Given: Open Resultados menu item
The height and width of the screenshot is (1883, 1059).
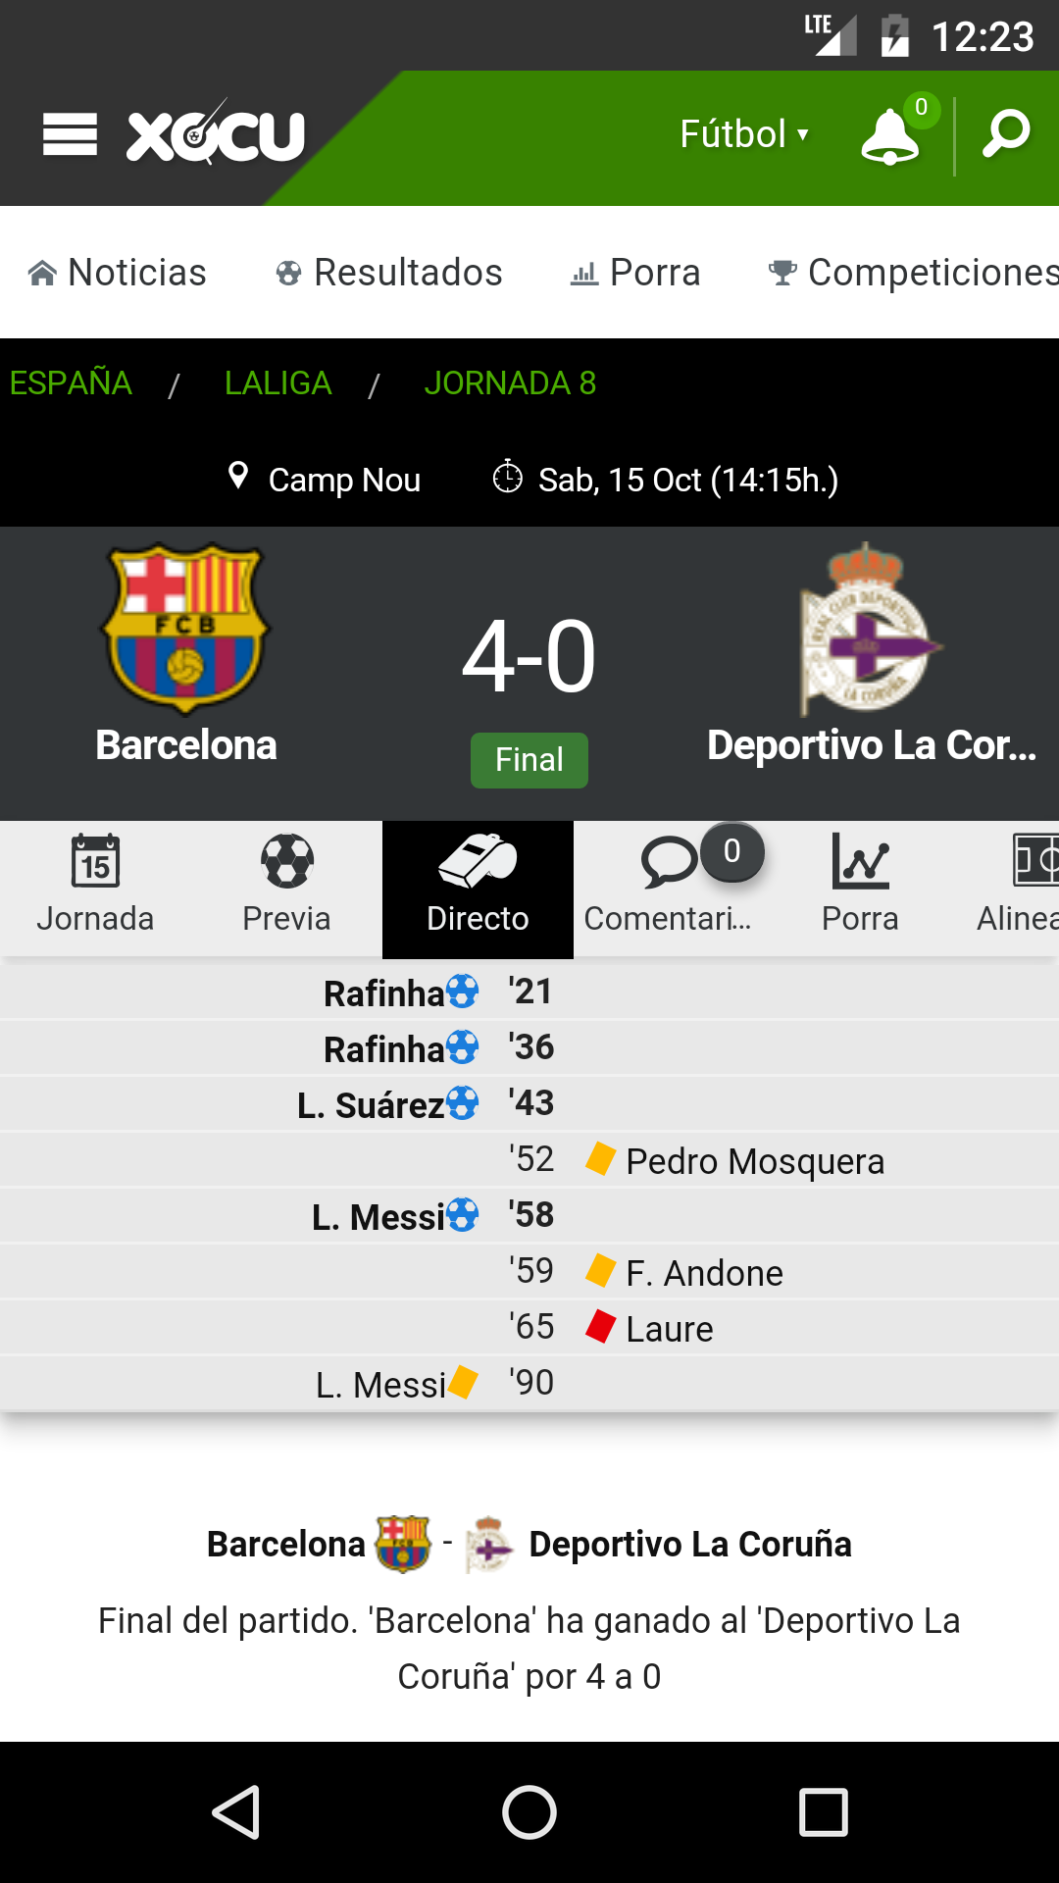Looking at the screenshot, I should pos(389,273).
